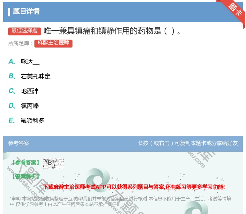Click the 长按（或右击）可复制本题卡 hint text
Viewport: 246px width, 214px height.
[x=188, y=143]
